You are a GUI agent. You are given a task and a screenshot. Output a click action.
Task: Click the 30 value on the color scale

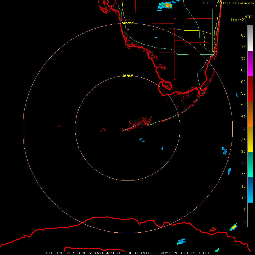243,151
